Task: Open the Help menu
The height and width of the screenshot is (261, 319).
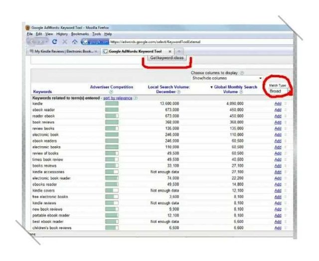Action: click(108, 34)
